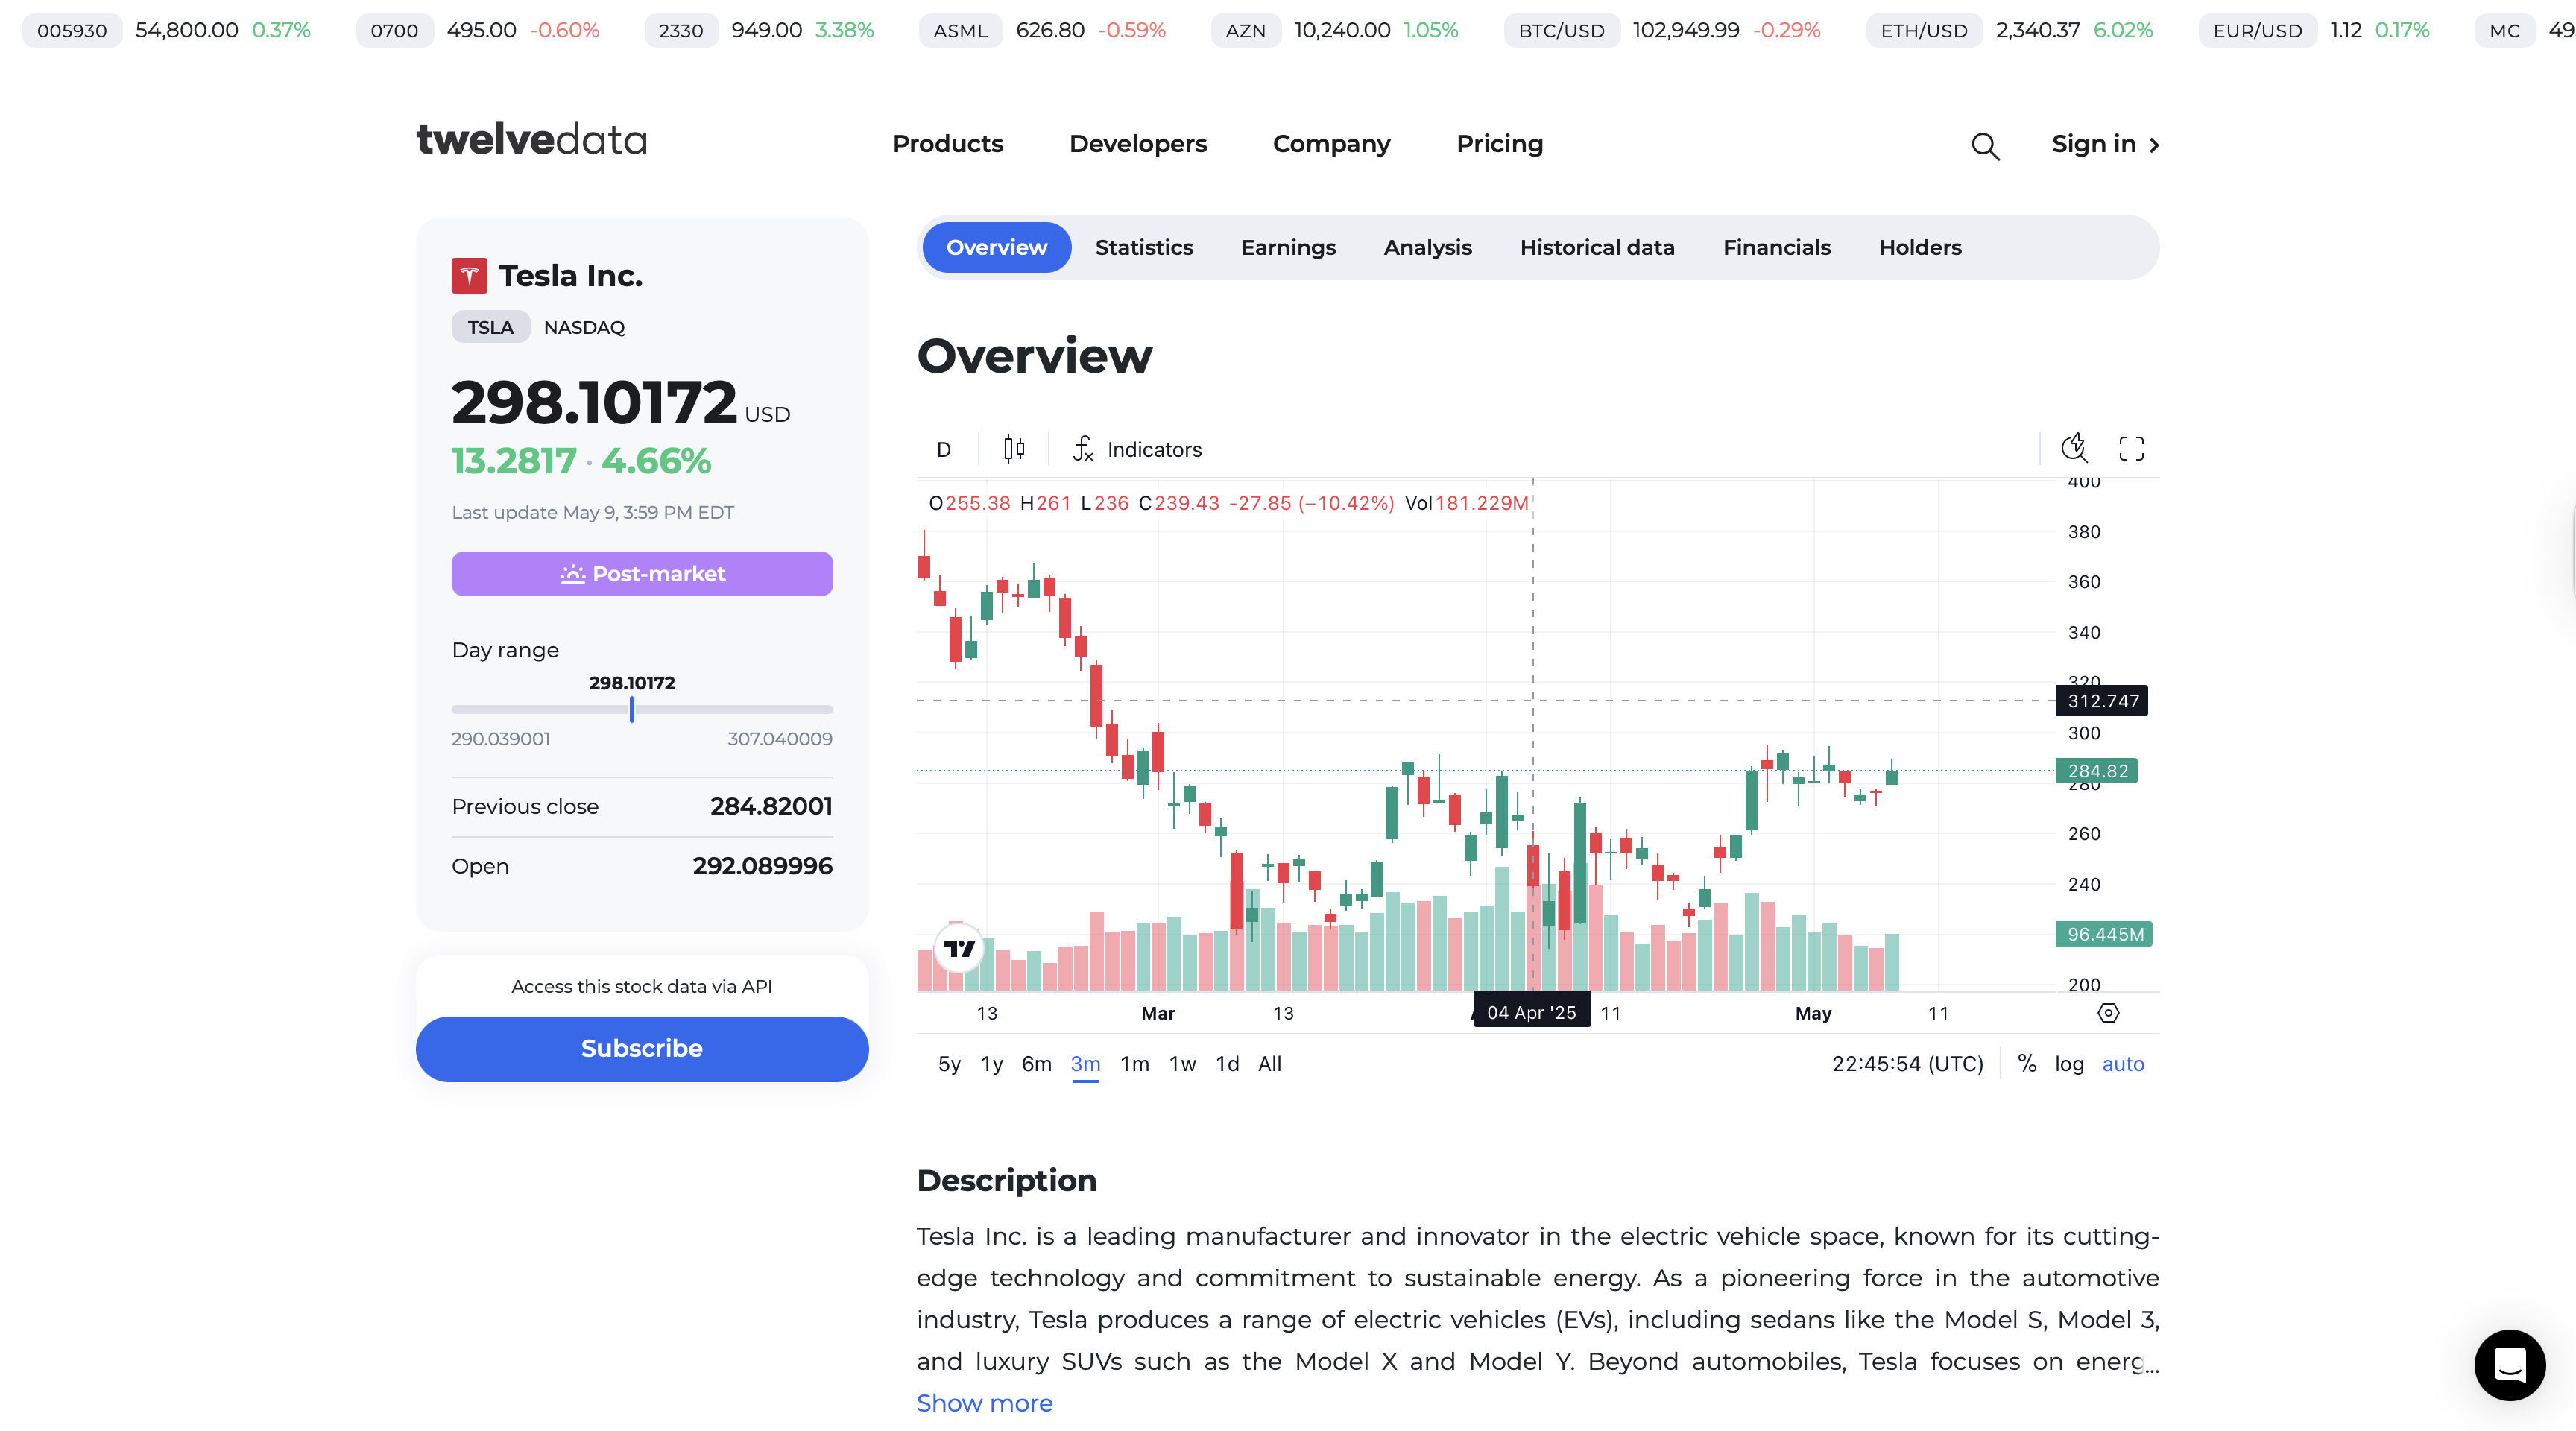Toggle auto scale on chart

pyautogui.click(x=2122, y=1063)
